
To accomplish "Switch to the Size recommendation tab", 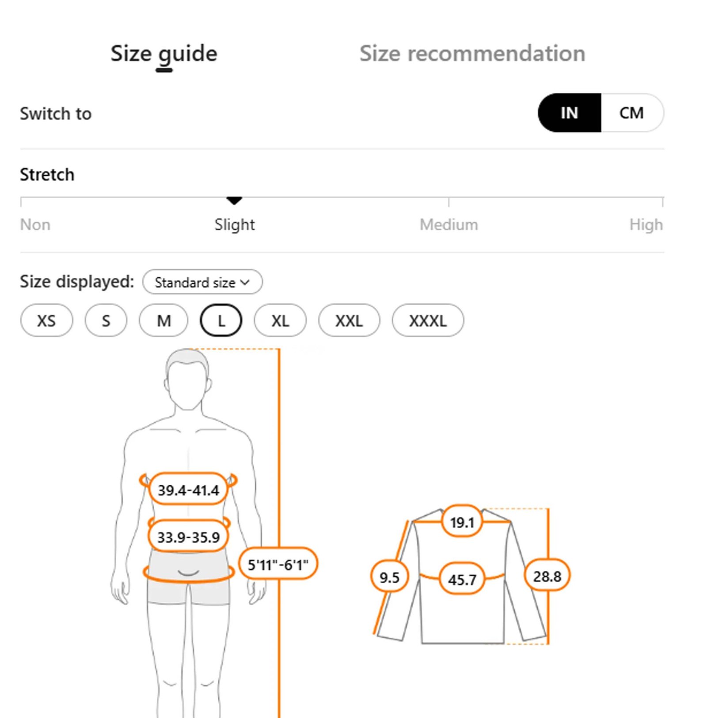I will pos(472,54).
